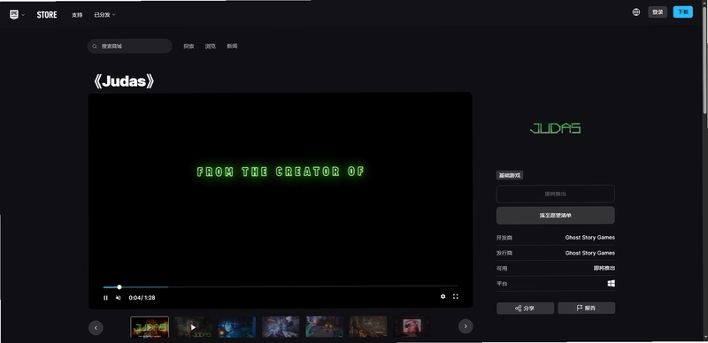The height and width of the screenshot is (343, 708).
Task: Click the Windows platform icon
Action: point(611,284)
